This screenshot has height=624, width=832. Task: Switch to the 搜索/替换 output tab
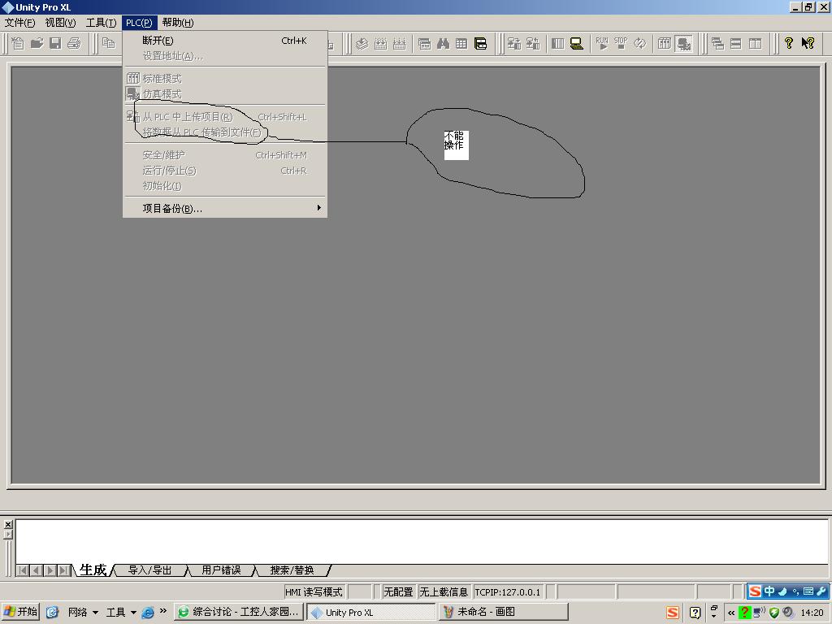(x=292, y=570)
